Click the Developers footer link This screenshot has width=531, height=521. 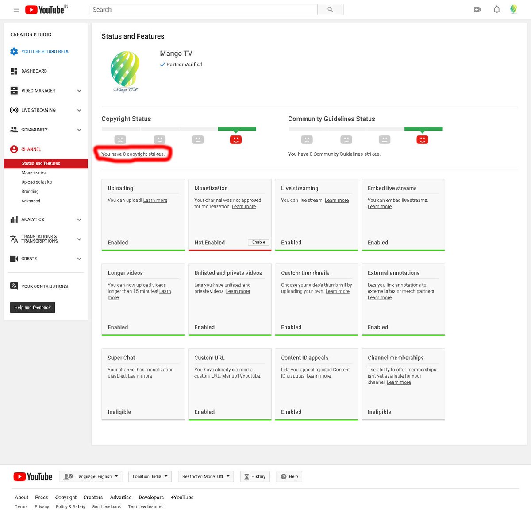pyautogui.click(x=151, y=498)
